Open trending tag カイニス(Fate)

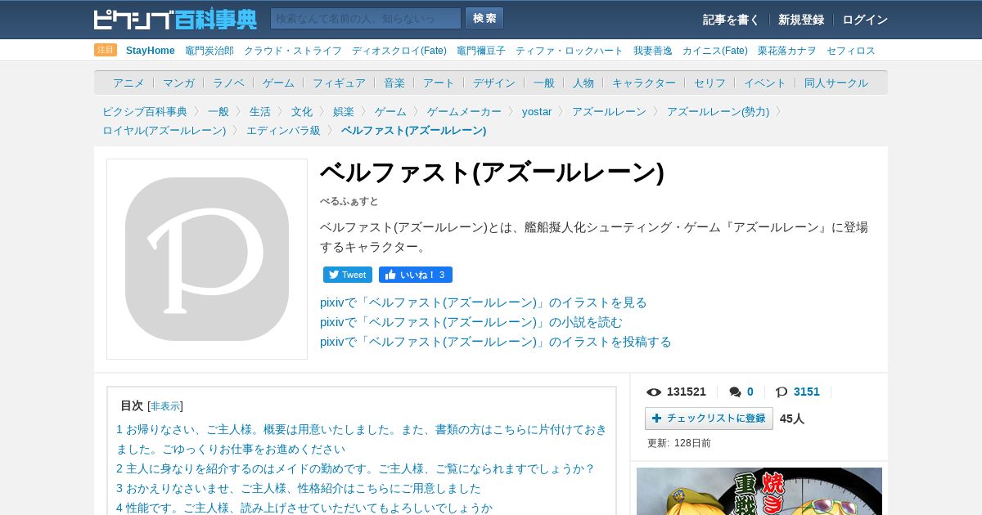[715, 51]
